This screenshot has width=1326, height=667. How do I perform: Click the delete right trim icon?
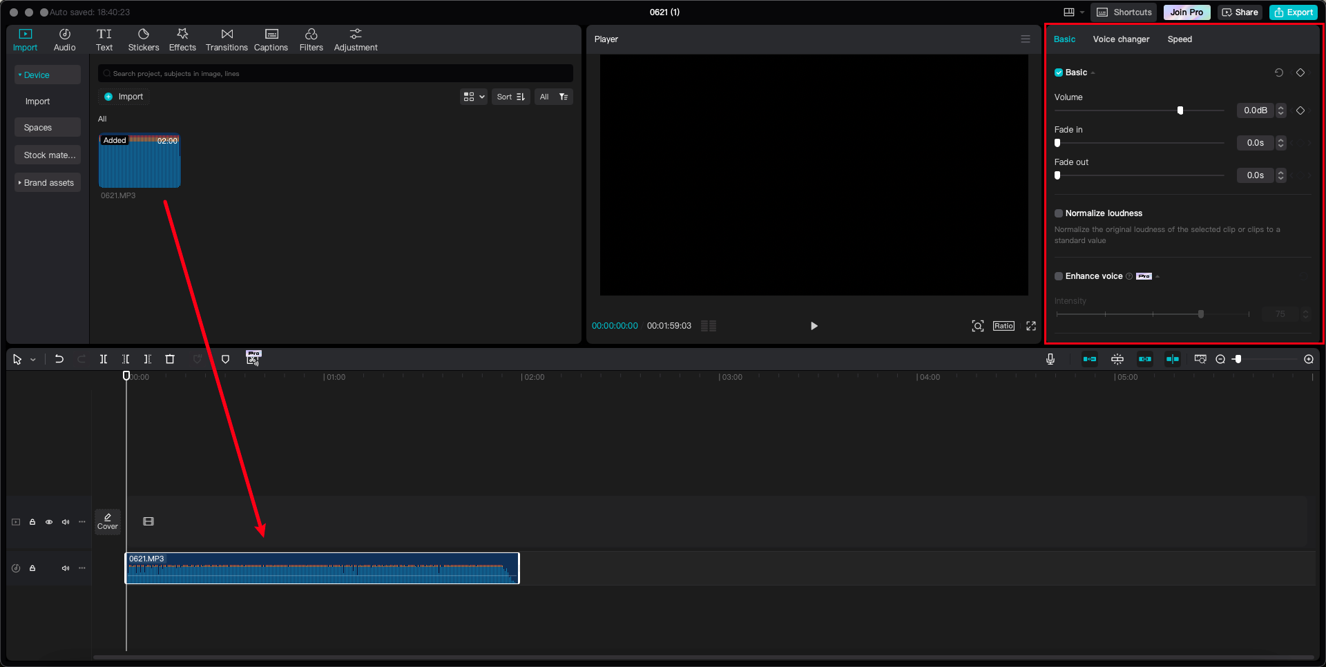coord(148,359)
